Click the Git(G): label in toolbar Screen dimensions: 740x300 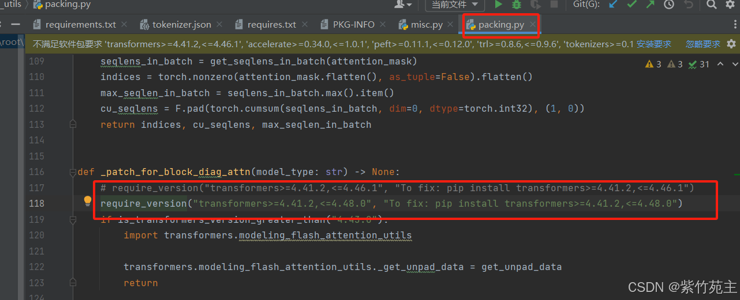coord(586,5)
